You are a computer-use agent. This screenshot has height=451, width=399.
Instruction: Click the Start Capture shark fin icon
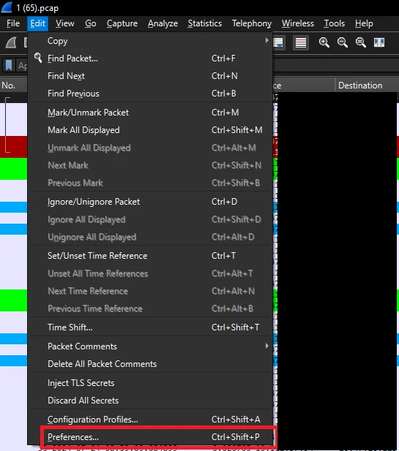tap(11, 43)
